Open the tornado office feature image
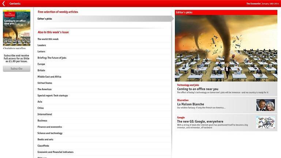Screen dimensions: 281x158 226,48
